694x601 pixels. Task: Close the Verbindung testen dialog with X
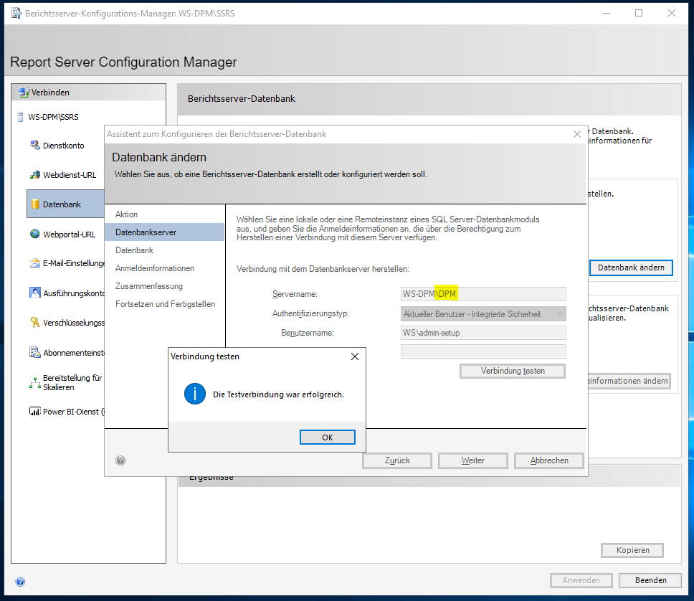[354, 356]
